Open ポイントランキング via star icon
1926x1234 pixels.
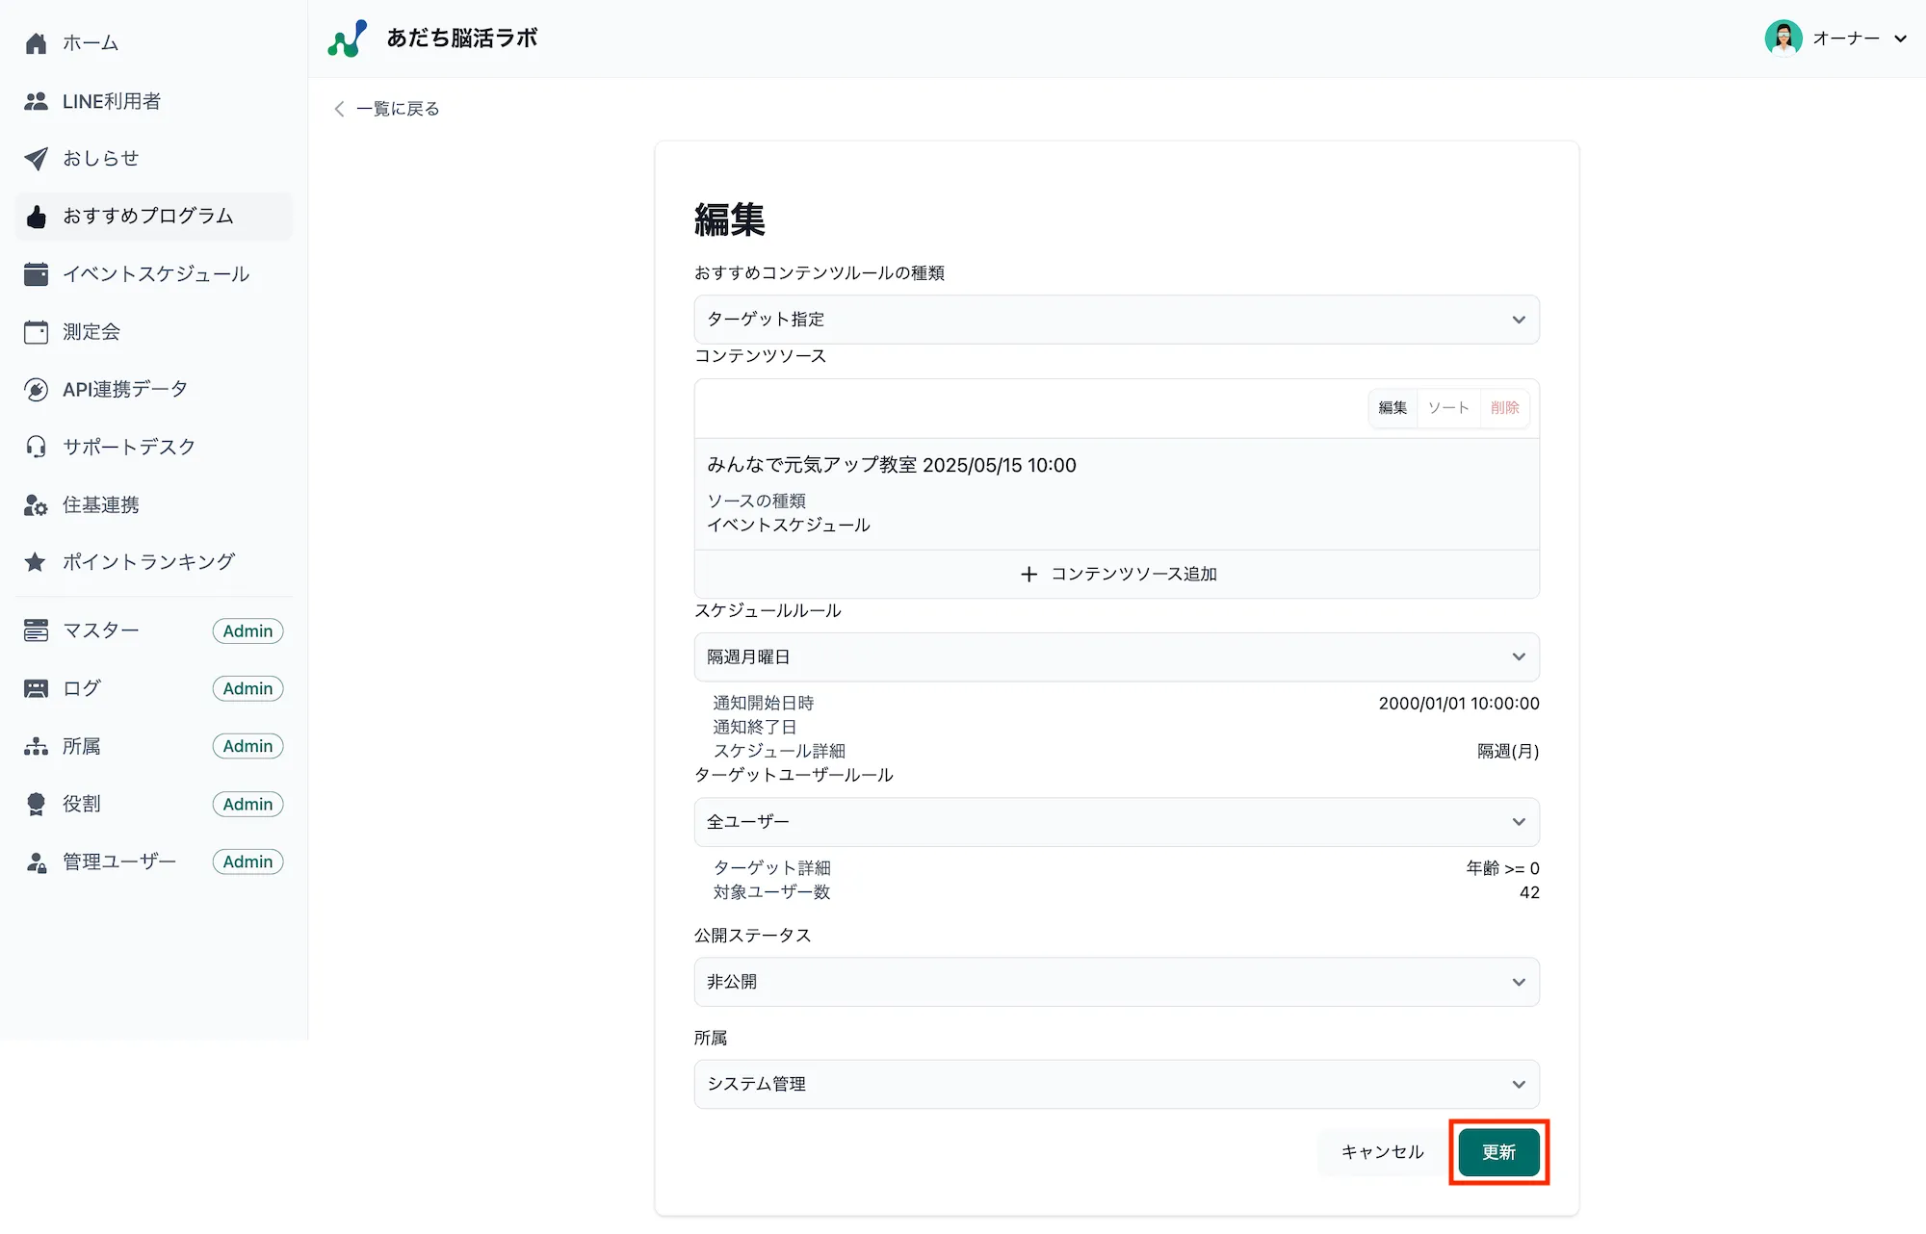coord(37,561)
